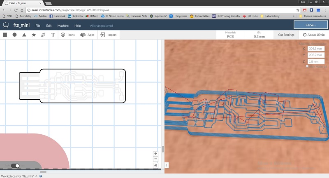Open the Material PCB selector
The image size is (329, 178).
coord(230,35)
